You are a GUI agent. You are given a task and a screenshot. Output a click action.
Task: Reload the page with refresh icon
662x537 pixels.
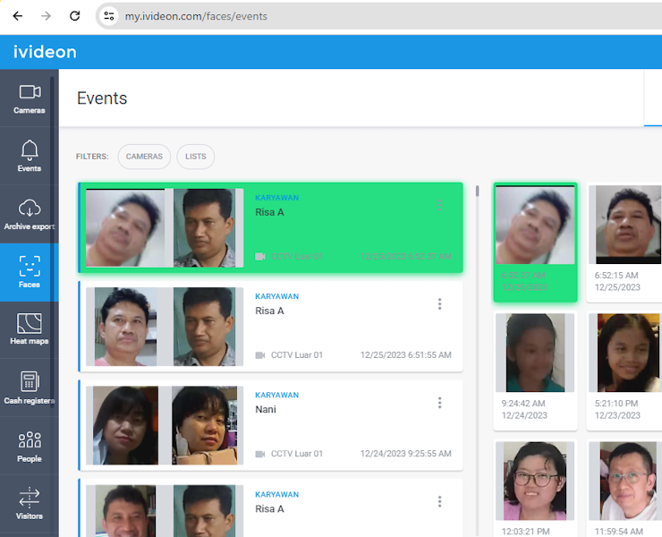pyautogui.click(x=75, y=16)
